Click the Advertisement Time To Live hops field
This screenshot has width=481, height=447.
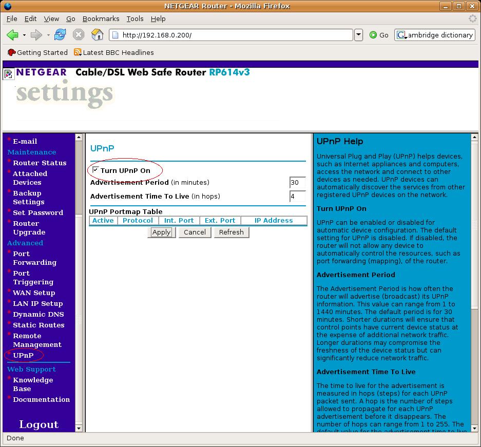pyautogui.click(x=298, y=196)
